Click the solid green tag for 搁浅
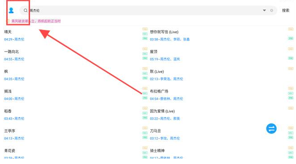The image size is (296, 164). (145, 98)
